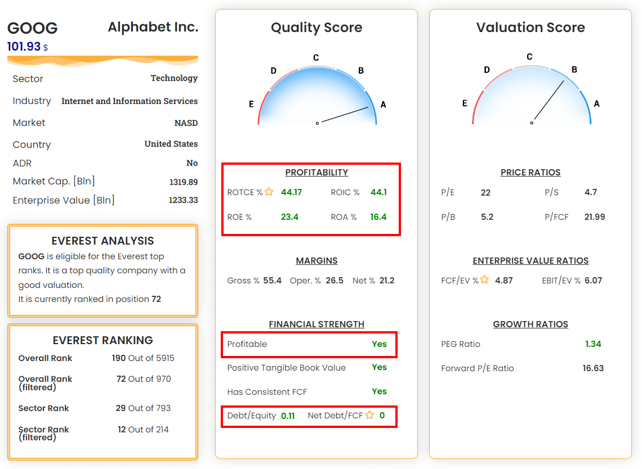This screenshot has height=469, width=642.
Task: Click the GROWTH RATIOS heading
Action: tap(530, 324)
